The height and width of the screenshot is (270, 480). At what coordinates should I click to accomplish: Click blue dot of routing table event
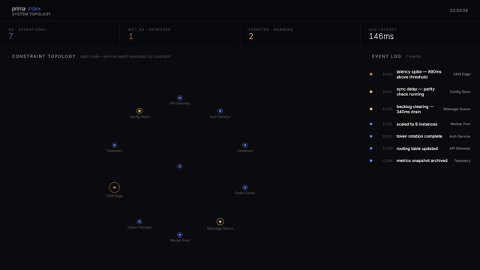coord(371,148)
